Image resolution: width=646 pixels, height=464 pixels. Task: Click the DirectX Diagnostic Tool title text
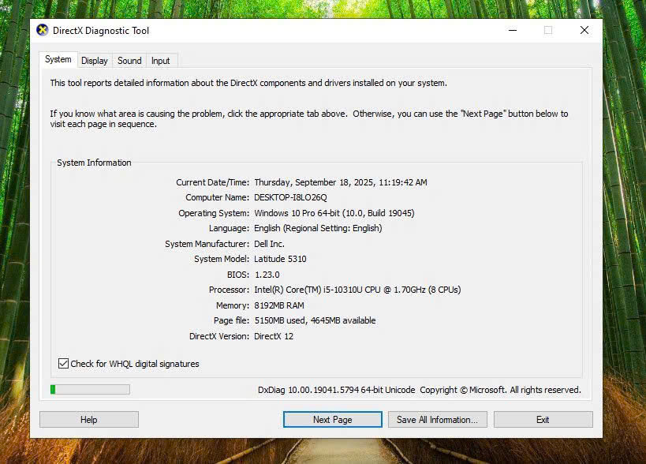coord(101,31)
